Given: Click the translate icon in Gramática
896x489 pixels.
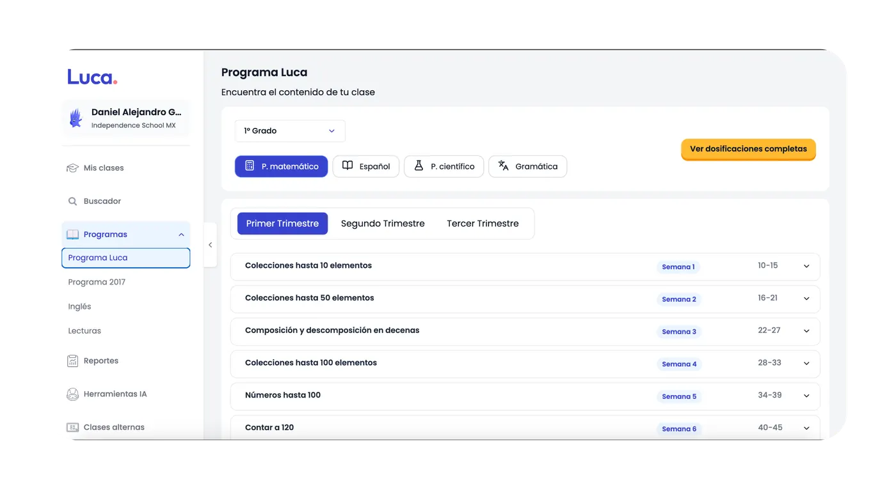Looking at the screenshot, I should [504, 166].
